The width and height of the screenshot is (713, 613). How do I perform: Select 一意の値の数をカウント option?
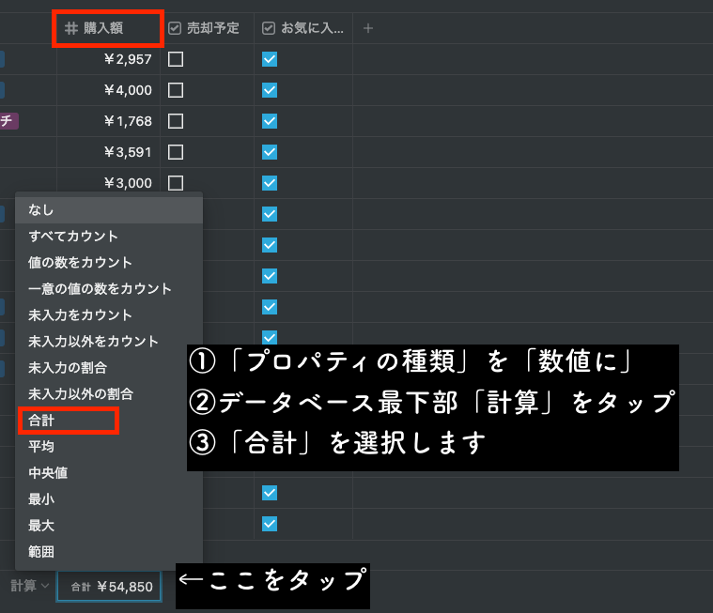[109, 289]
